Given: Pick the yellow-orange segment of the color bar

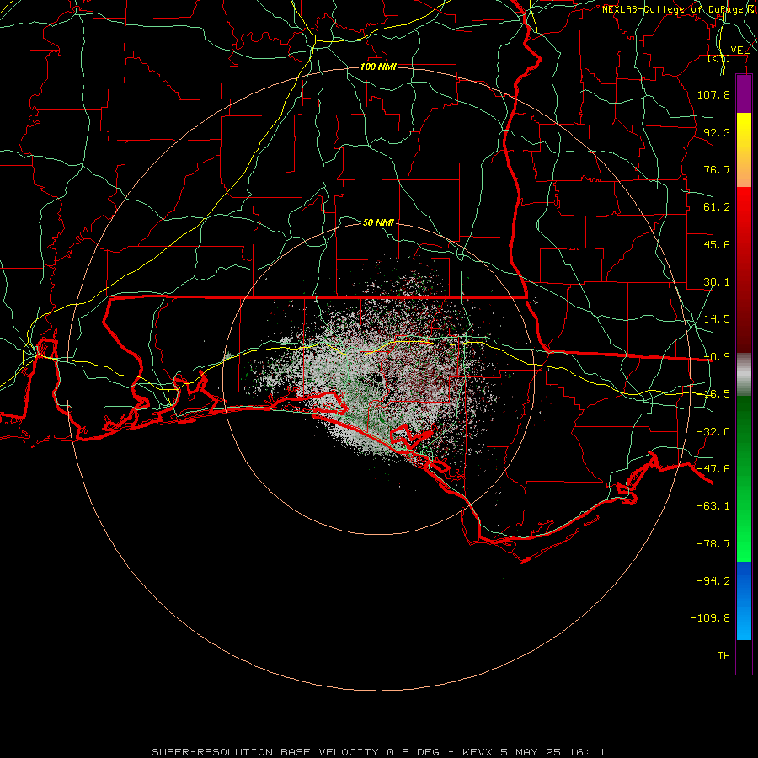Looking at the screenshot, I should (x=744, y=150).
